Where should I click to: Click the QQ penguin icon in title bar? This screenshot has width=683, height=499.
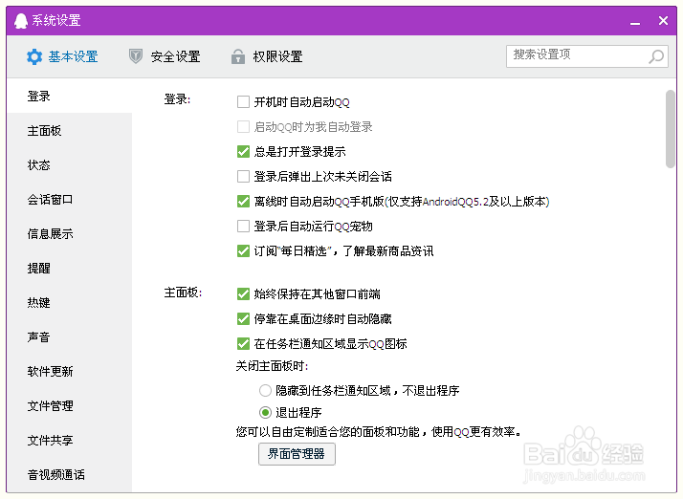coord(20,20)
